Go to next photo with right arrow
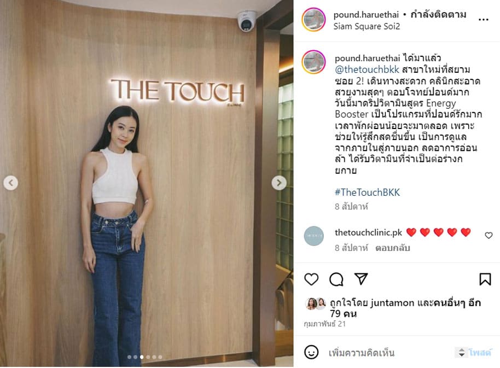This screenshot has height=368, width=500. (279, 183)
